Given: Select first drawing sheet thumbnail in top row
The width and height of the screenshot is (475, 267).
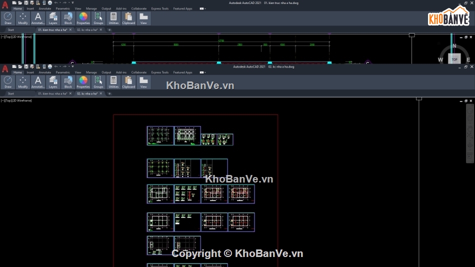Looking at the screenshot, I should point(160,136).
